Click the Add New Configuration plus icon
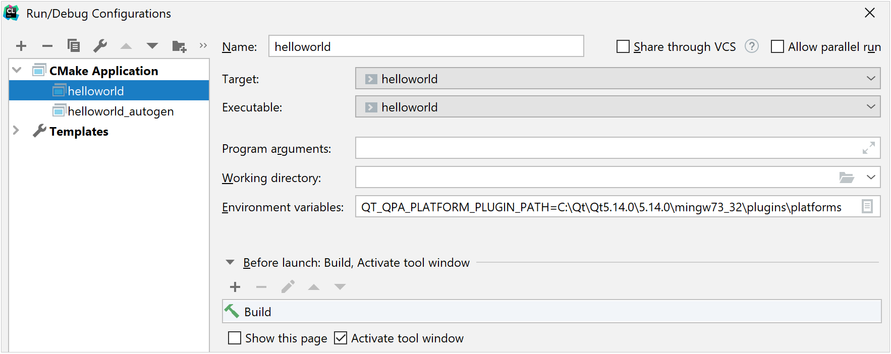The height and width of the screenshot is (354, 891). tap(21, 46)
